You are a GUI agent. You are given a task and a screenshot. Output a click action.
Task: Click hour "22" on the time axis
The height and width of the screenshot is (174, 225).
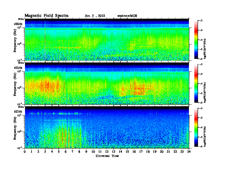point(175,152)
